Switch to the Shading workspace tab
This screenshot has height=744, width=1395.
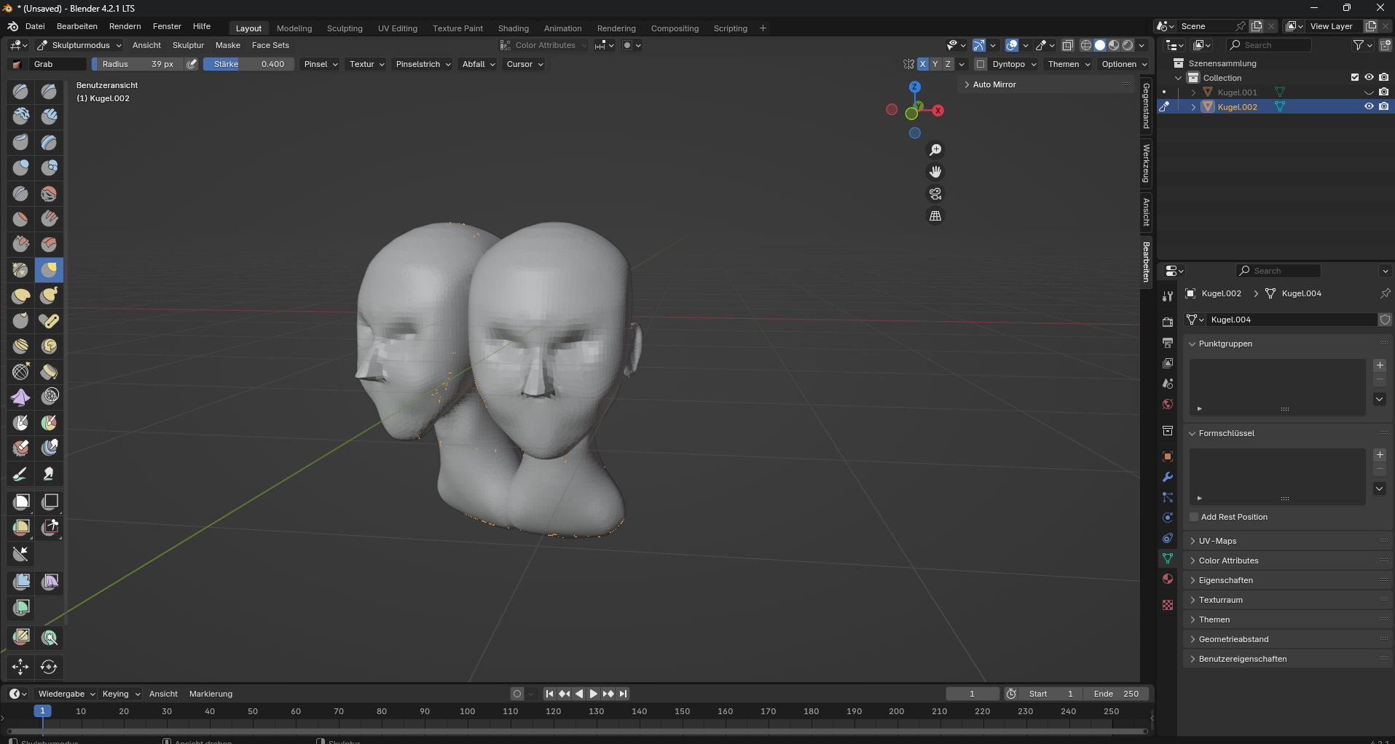point(513,28)
